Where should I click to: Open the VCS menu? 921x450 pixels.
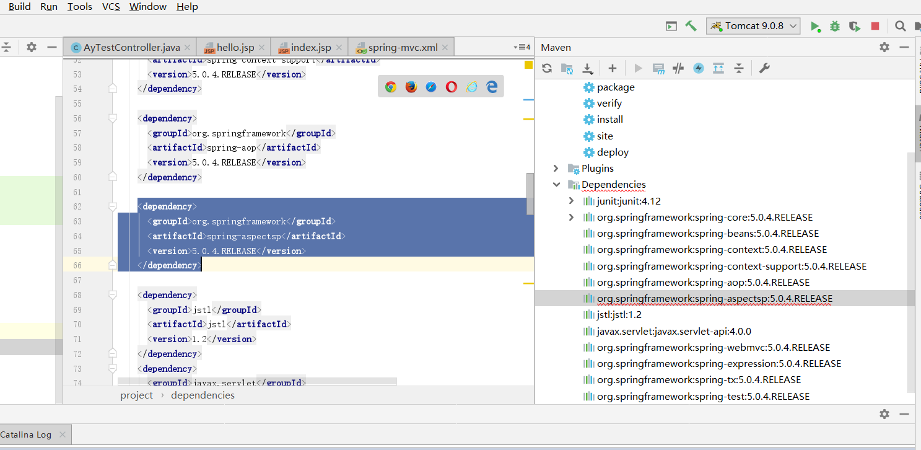tap(111, 6)
